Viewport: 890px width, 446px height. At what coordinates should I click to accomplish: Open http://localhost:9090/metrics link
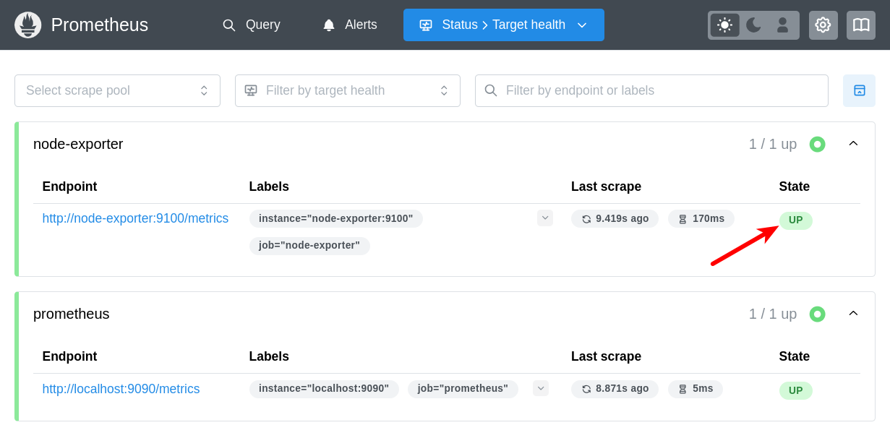pyautogui.click(x=121, y=389)
